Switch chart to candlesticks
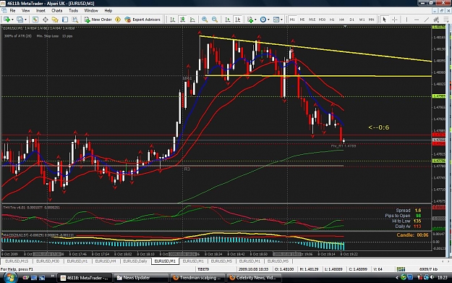452x283 pixels. [x=182, y=20]
